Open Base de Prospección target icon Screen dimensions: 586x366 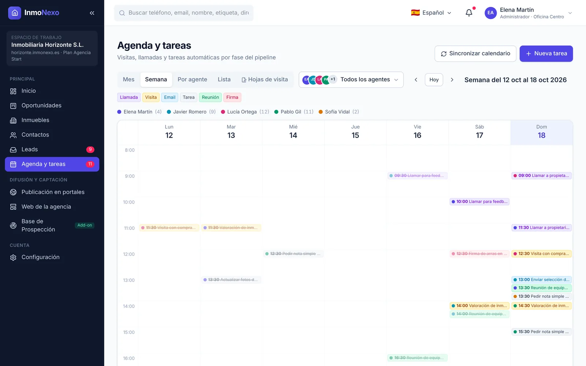click(13, 225)
